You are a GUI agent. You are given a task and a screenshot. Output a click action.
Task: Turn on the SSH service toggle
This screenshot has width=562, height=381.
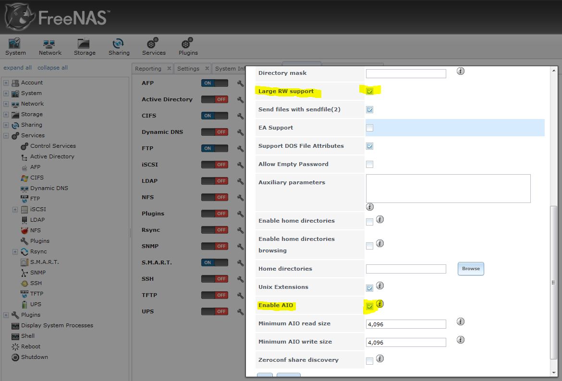214,279
